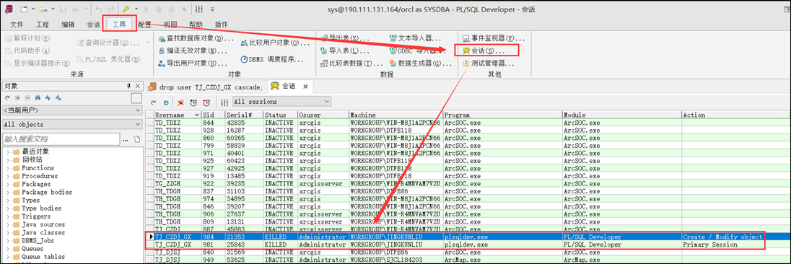Close the 会话 sessions tab
Viewport: 791px width, 264px height.
[305, 86]
